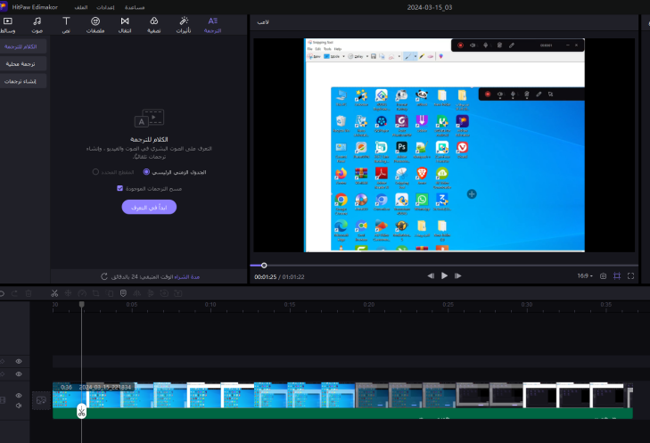Open the وسائط media tab

click(x=8, y=25)
